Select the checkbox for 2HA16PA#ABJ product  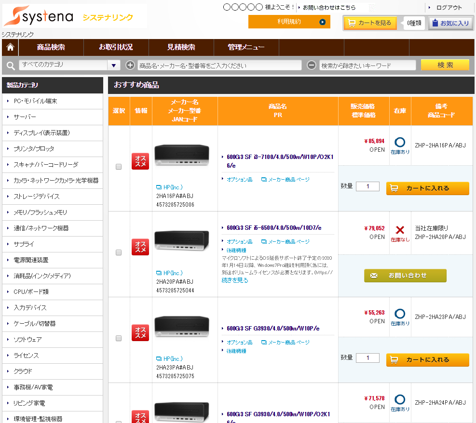[x=119, y=167]
